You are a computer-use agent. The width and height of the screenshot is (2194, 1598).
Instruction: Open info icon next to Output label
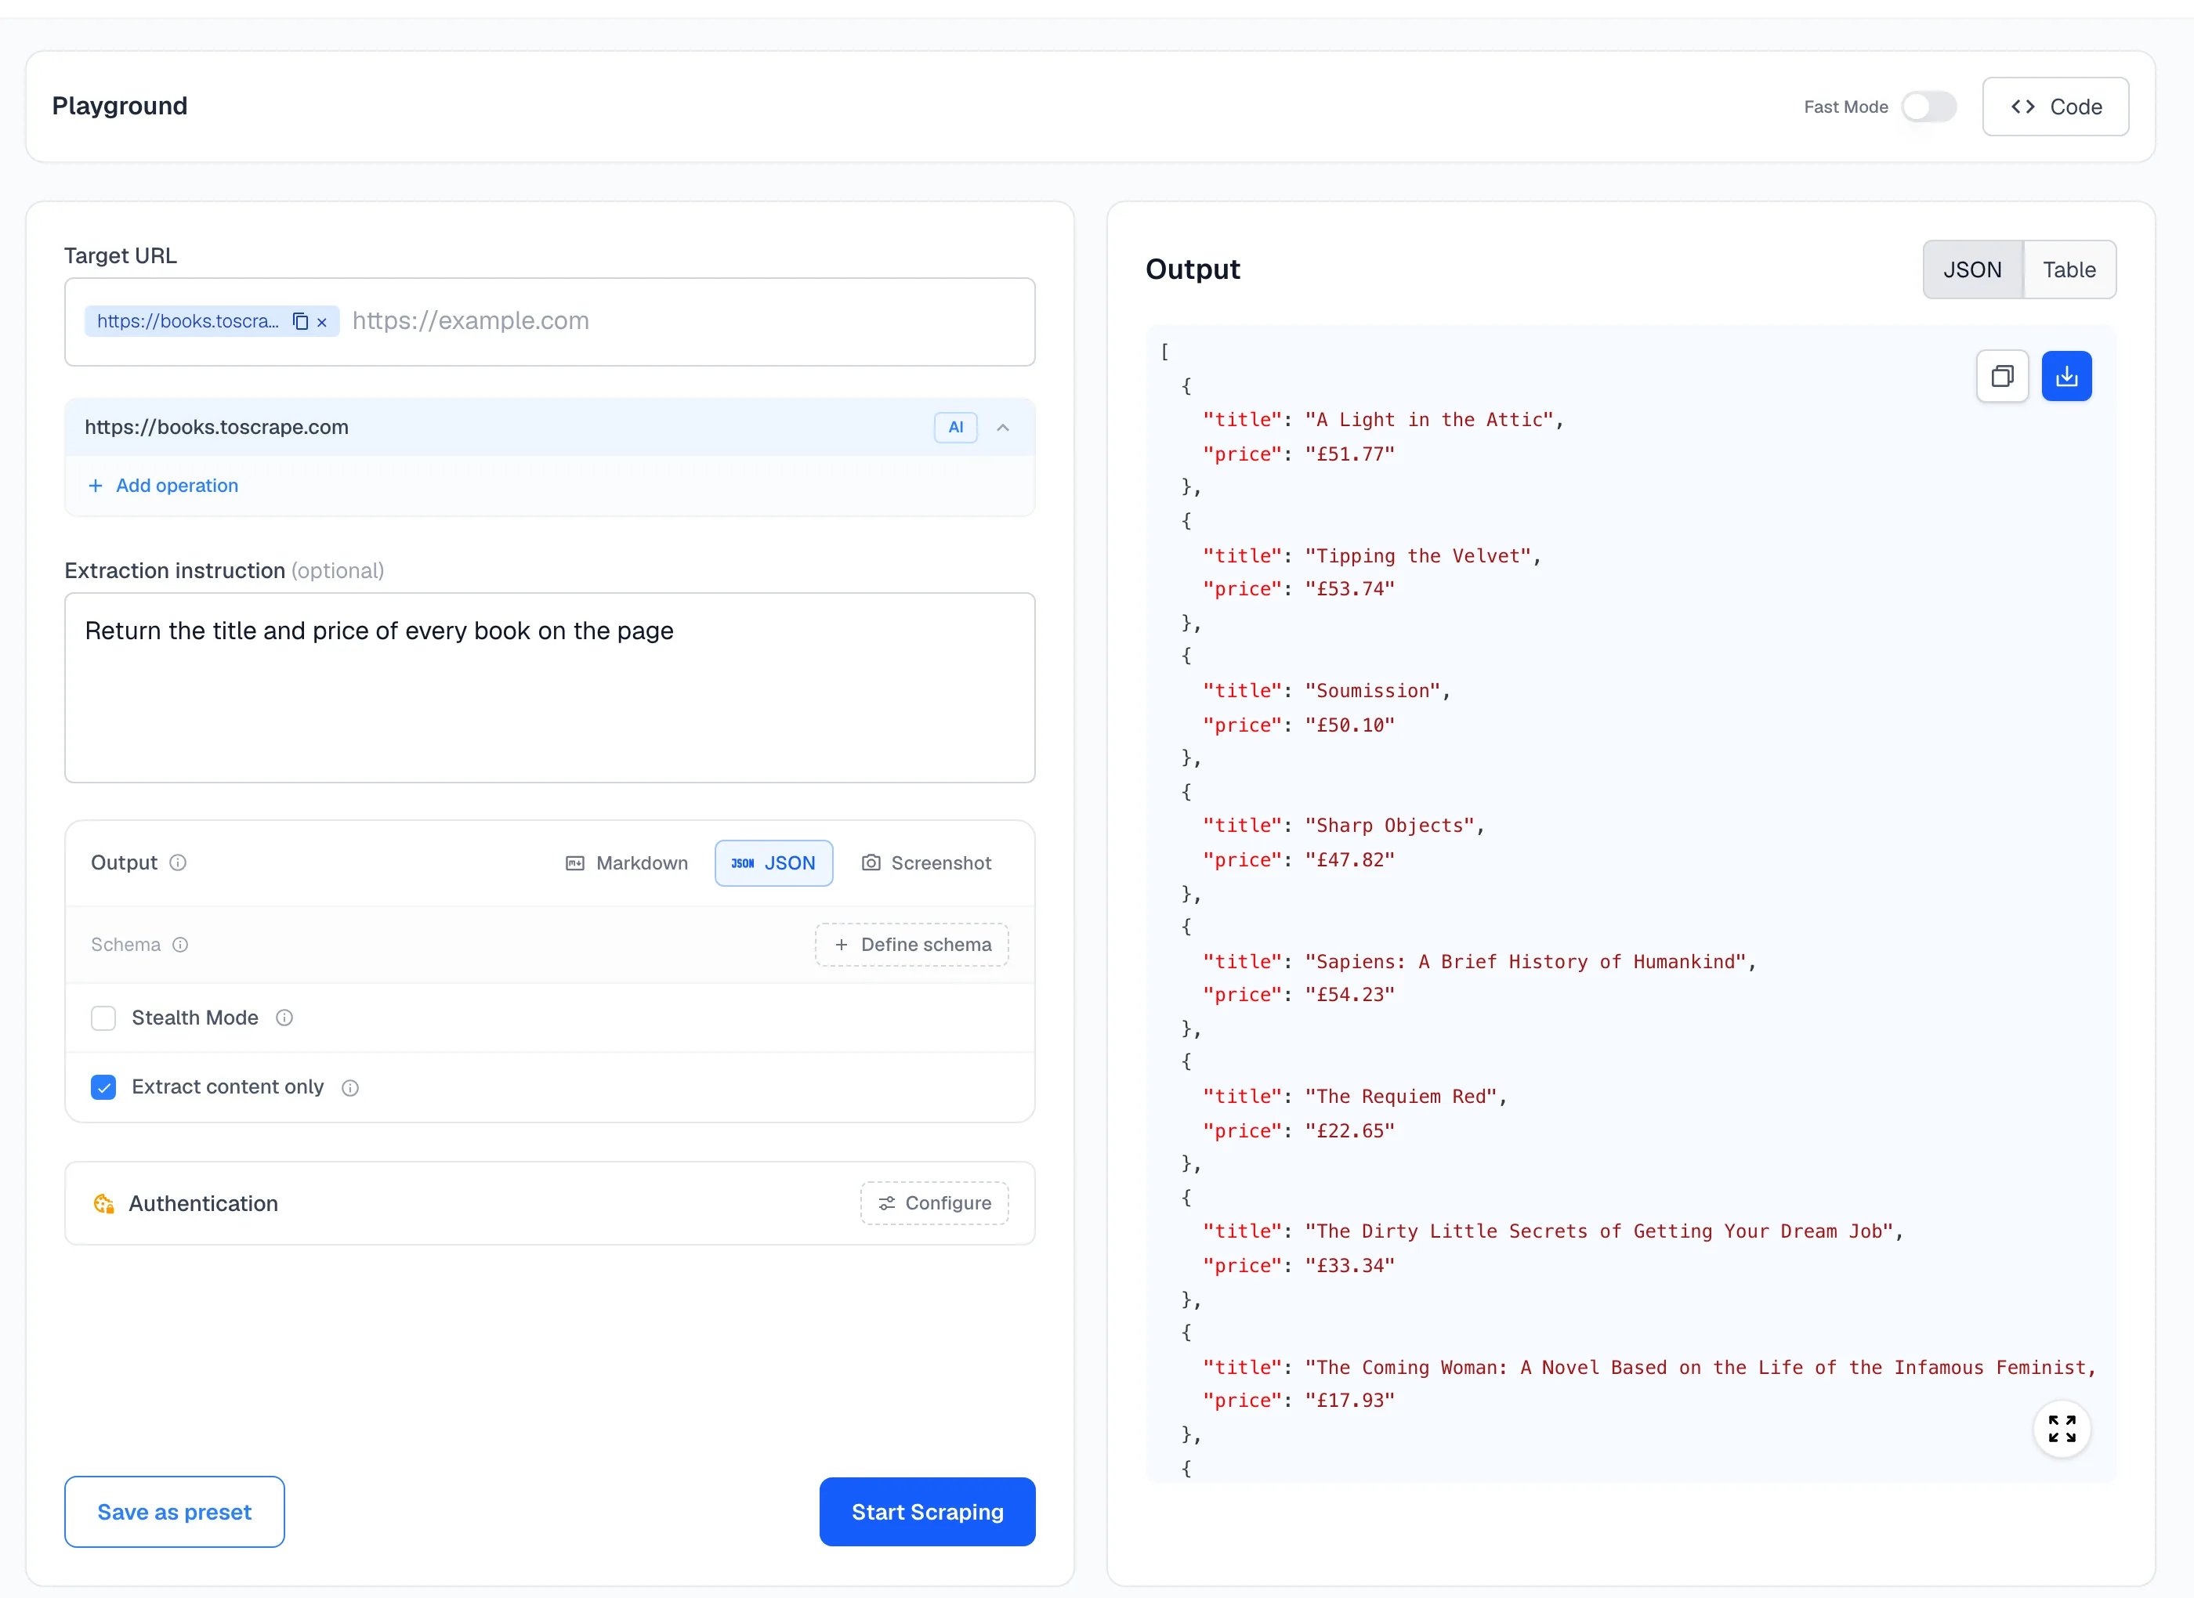pos(178,863)
